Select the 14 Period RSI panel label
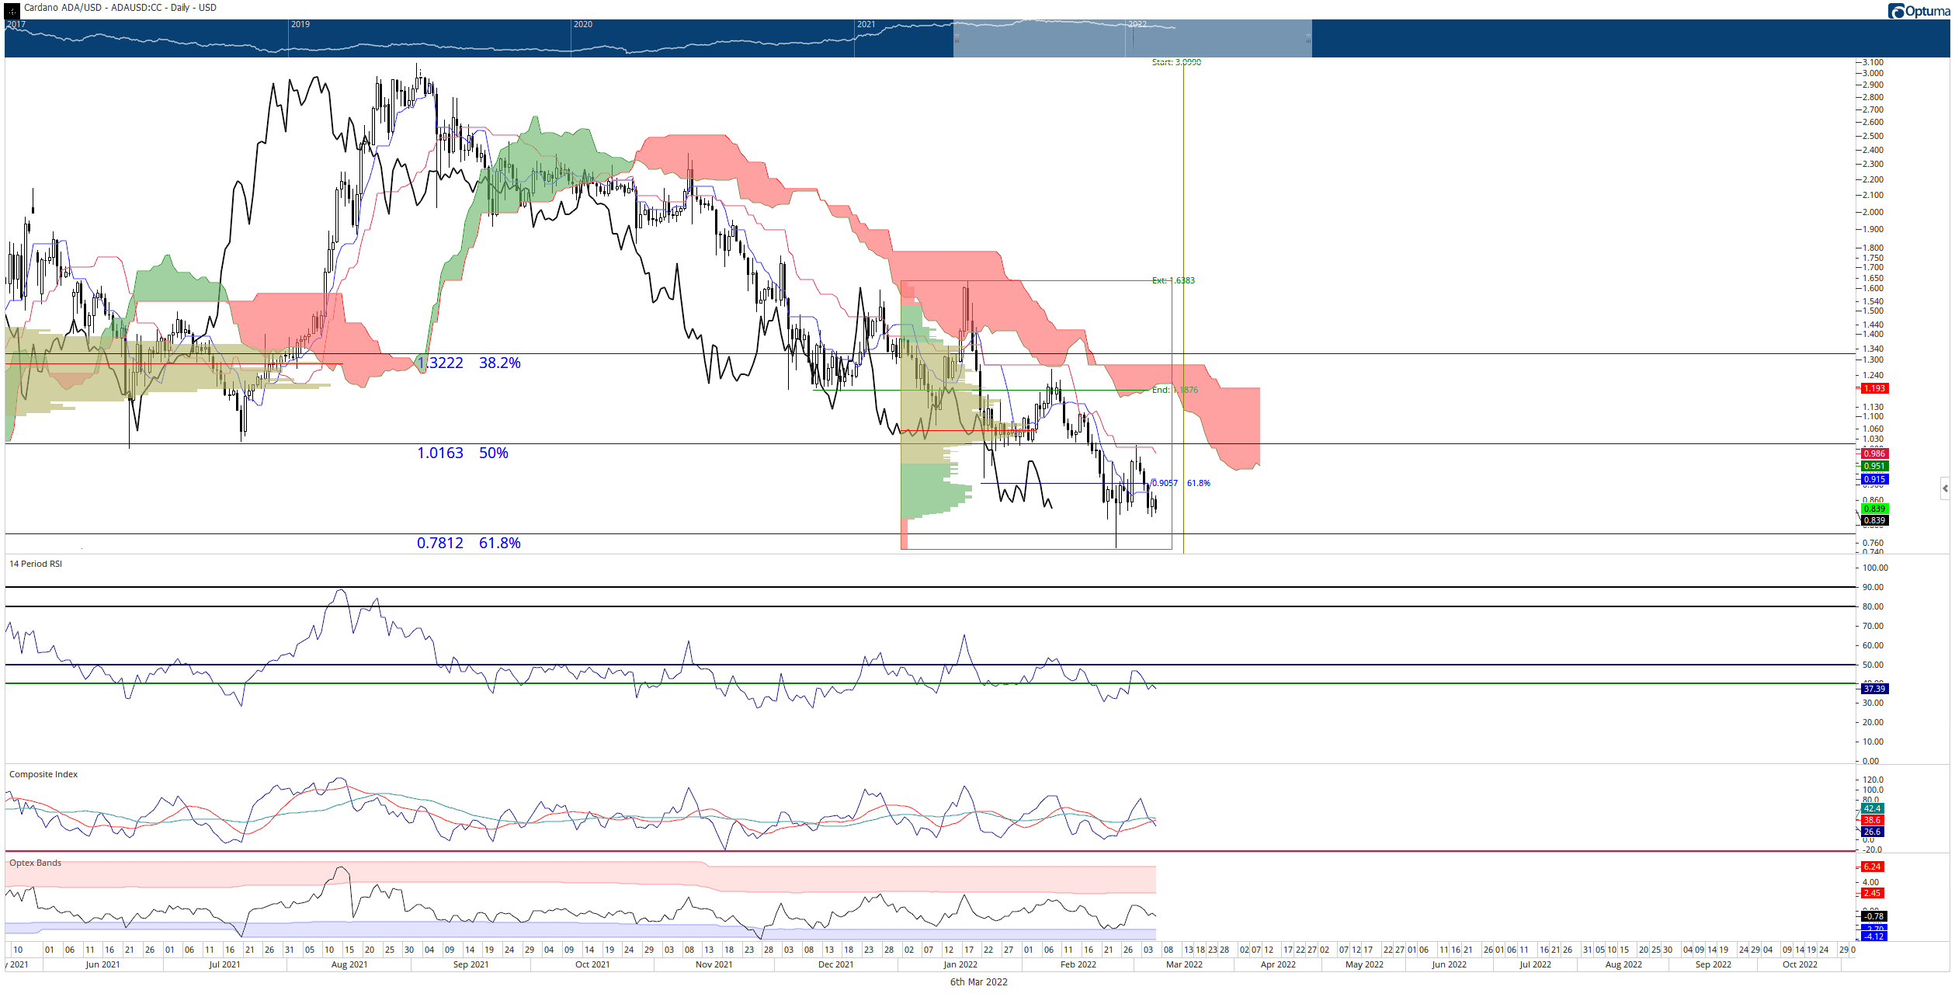The image size is (1955, 997). [36, 564]
